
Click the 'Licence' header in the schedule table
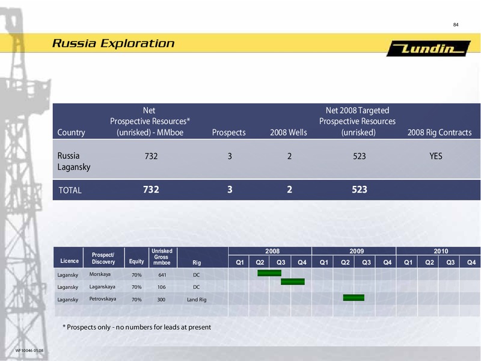click(69, 261)
